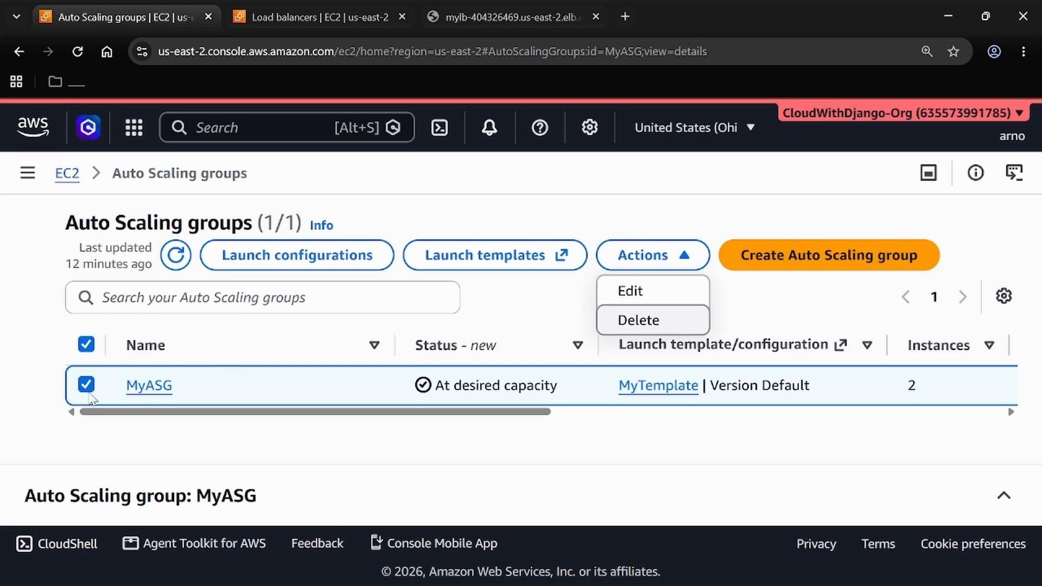Choose Delete from the Actions menu
The height and width of the screenshot is (586, 1042).
click(653, 320)
